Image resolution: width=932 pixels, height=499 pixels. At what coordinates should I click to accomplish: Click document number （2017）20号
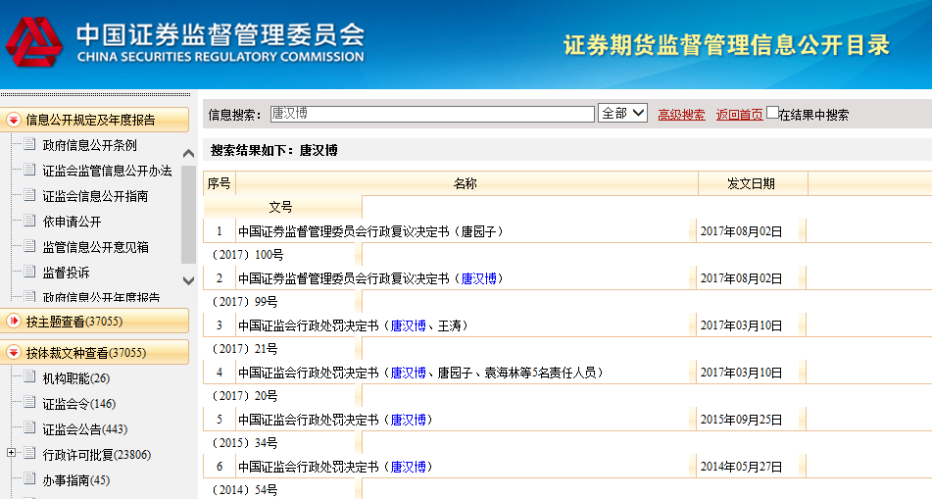(245, 395)
